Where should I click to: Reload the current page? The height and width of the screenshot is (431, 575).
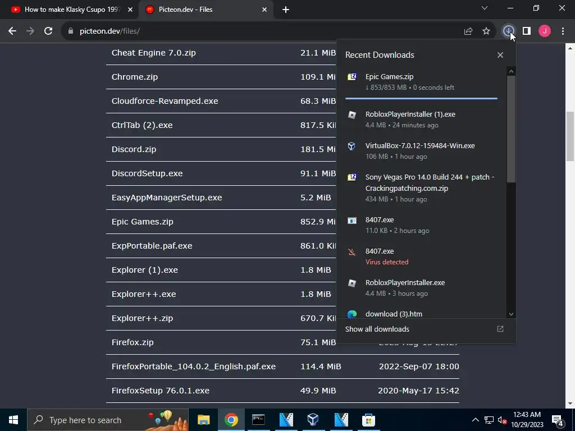[x=48, y=31]
